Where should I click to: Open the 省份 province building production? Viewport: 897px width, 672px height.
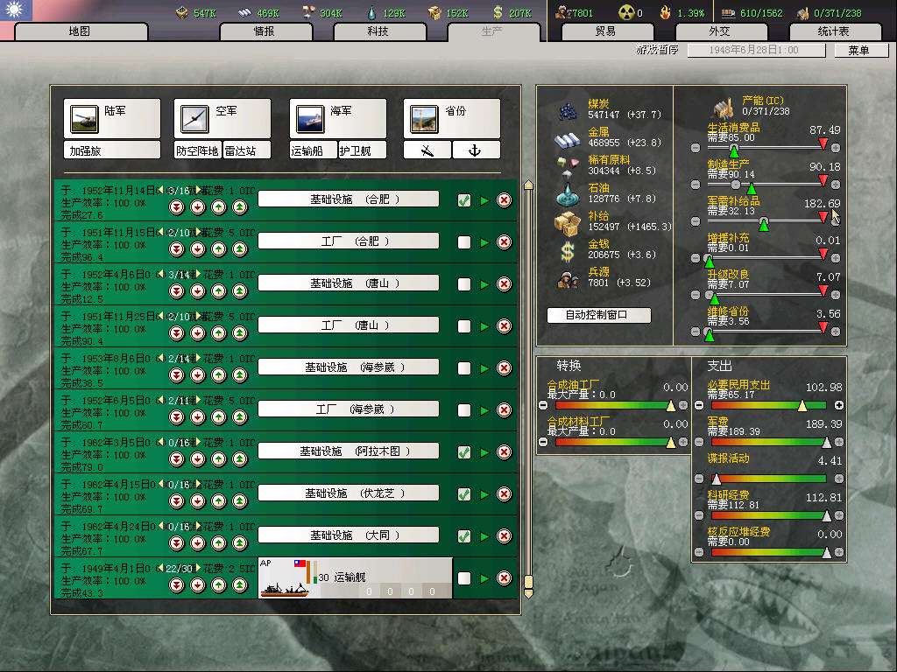[451, 118]
